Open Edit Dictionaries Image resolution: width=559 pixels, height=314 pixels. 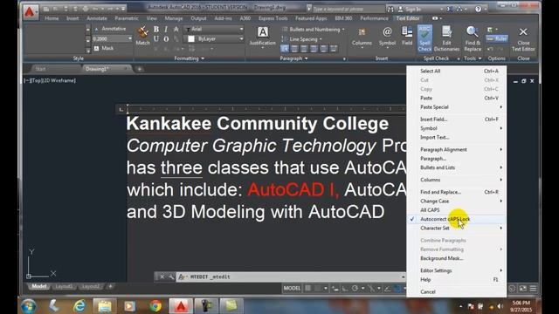(446, 38)
